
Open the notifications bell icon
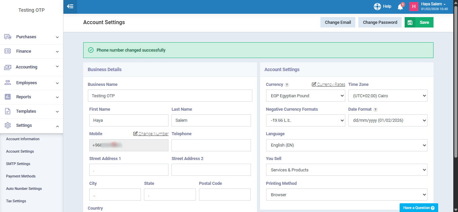[x=400, y=7]
